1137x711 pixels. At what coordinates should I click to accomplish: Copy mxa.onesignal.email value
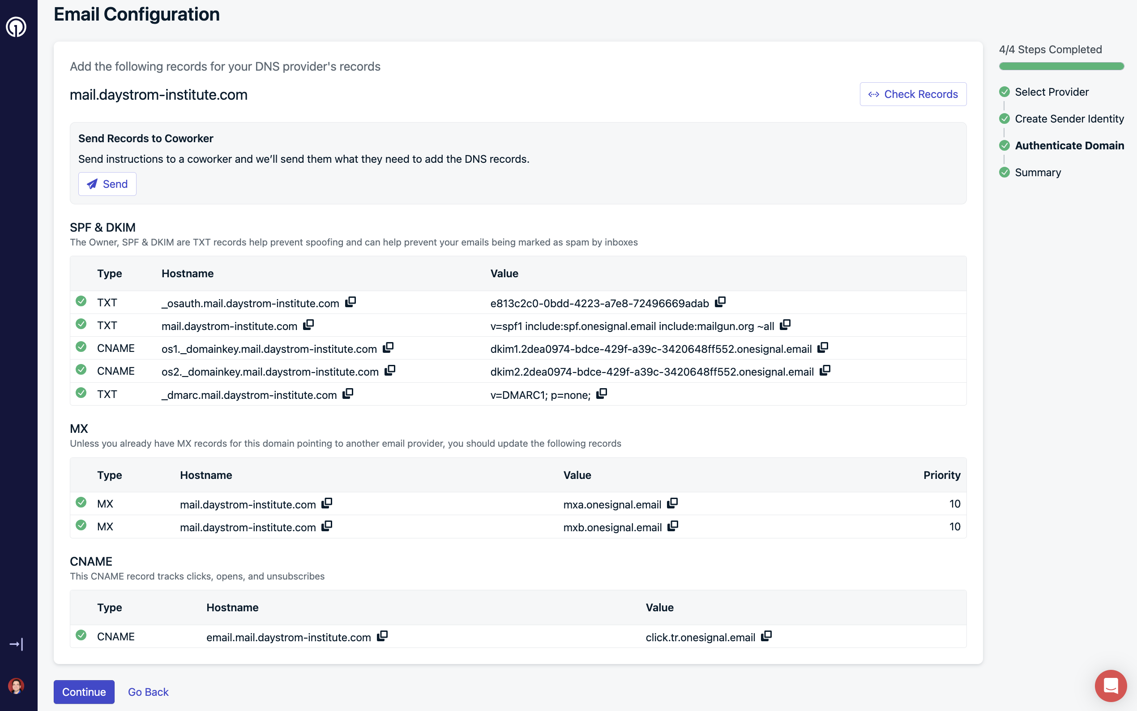click(672, 503)
